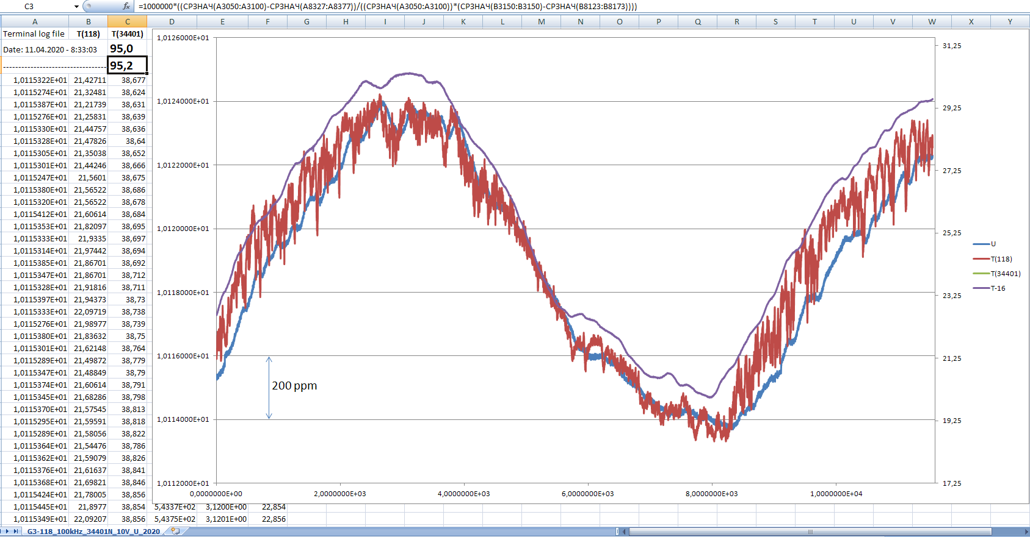Select the T(118) legend entry
The height and width of the screenshot is (537, 1030).
992,259
